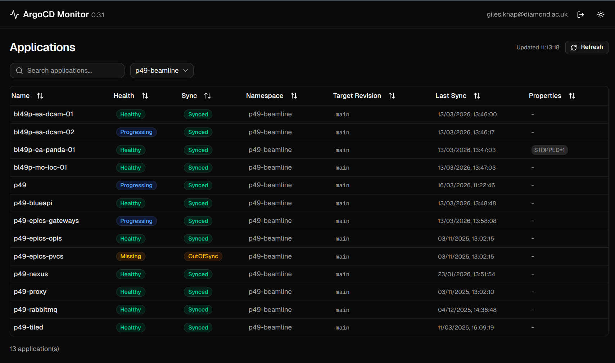
Task: Click the search magnifier icon
Action: tap(19, 71)
